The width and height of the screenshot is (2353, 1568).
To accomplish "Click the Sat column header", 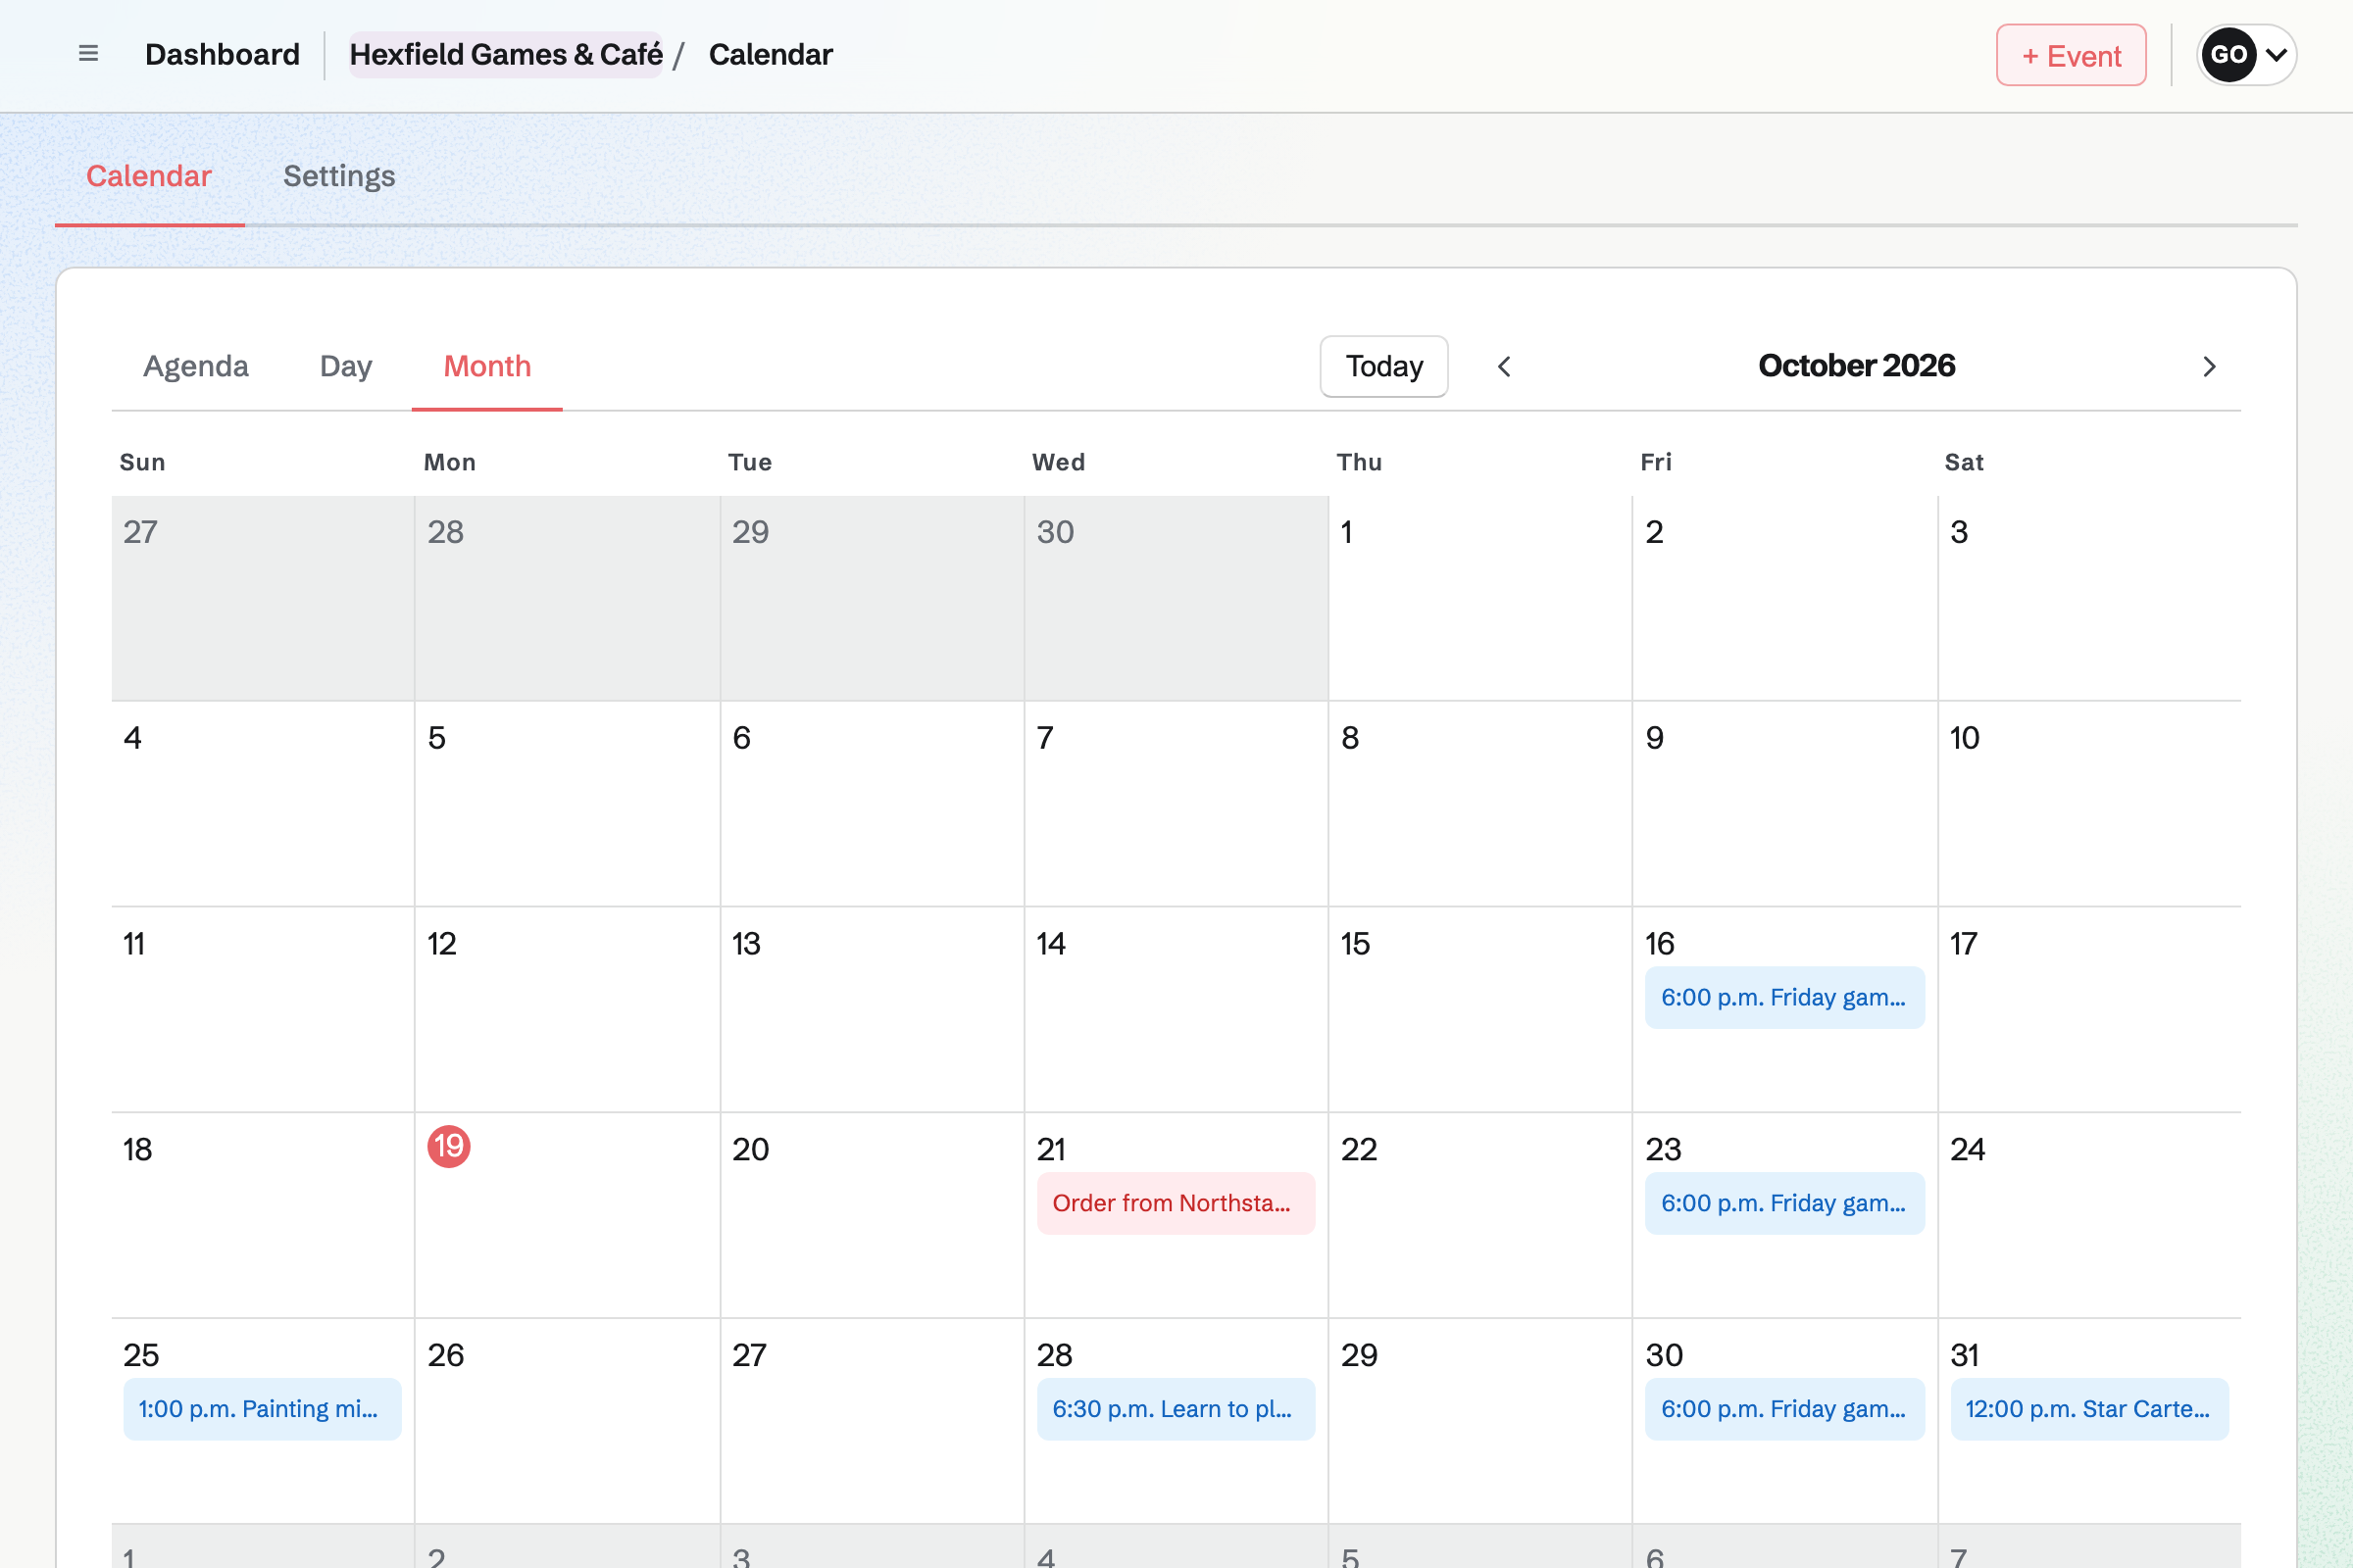I will (1964, 462).
